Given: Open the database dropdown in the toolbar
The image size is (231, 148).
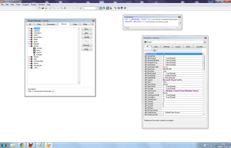Looking at the screenshot, I should [97, 8].
